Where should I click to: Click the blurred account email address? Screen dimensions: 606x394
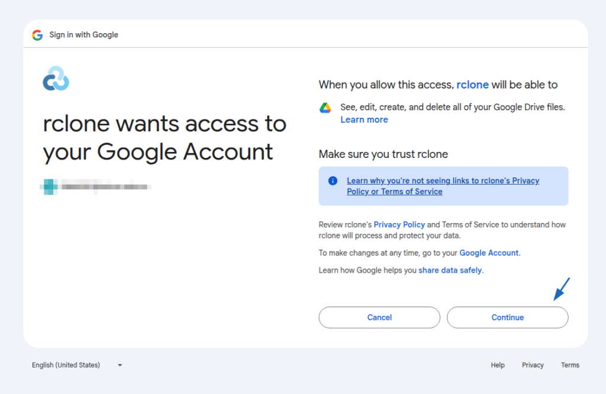(x=105, y=187)
